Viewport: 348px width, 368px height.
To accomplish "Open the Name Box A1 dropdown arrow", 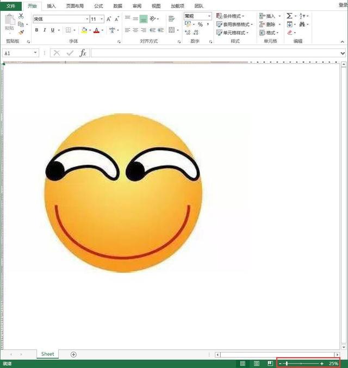I will tap(35, 53).
